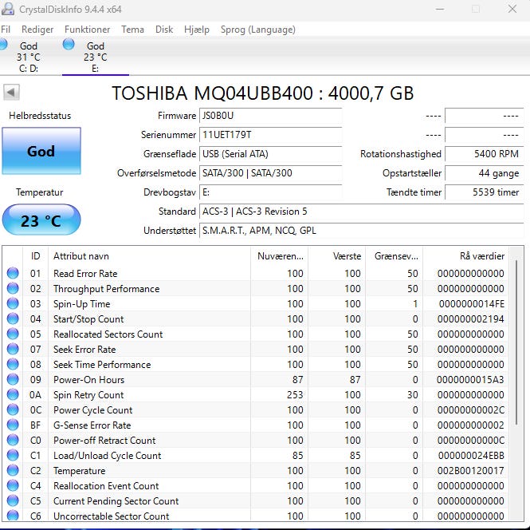The height and width of the screenshot is (530, 530).
Task: Click the status orb for Temperature attribute
Action: point(13,470)
